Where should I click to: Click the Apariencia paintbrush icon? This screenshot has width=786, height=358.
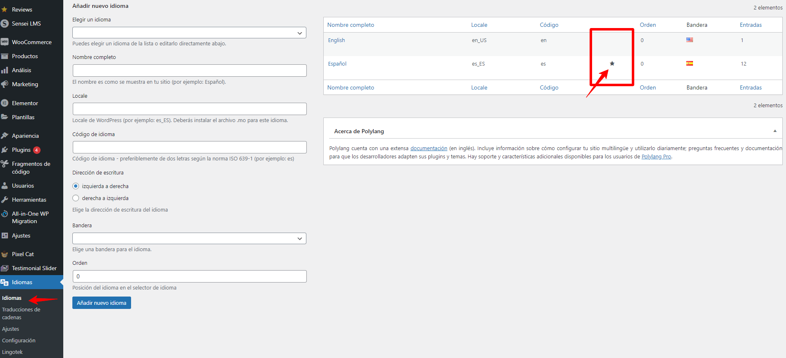pyautogui.click(x=5, y=136)
